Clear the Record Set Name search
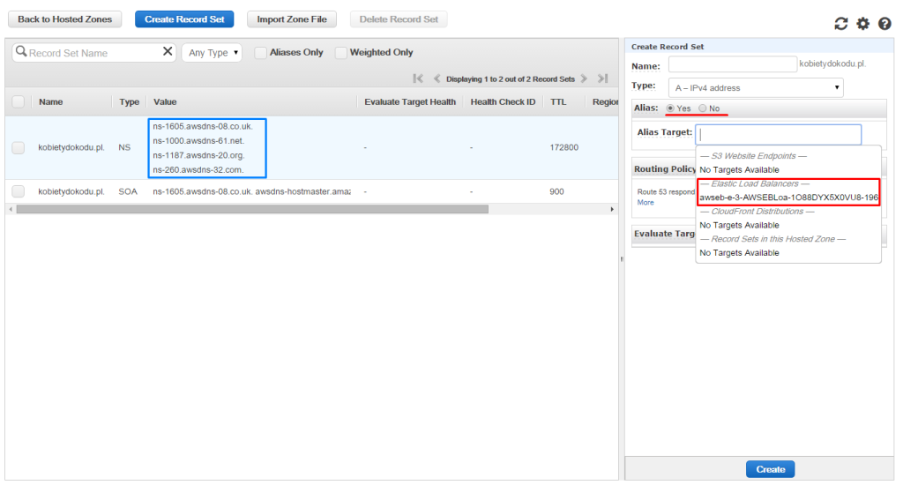 (168, 51)
